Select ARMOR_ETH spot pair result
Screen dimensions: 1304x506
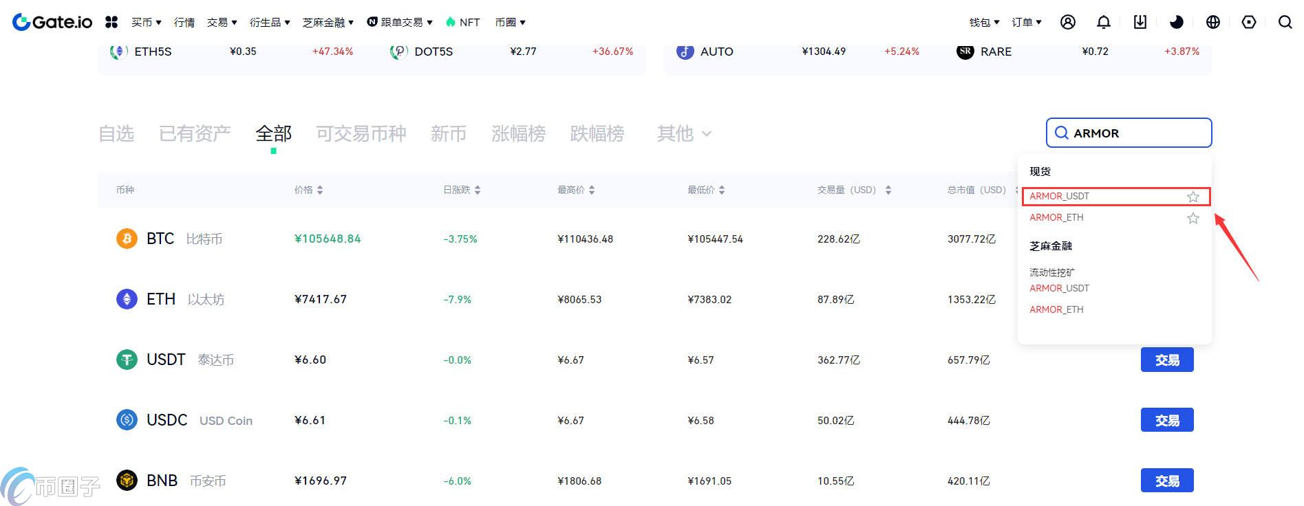pos(1056,217)
